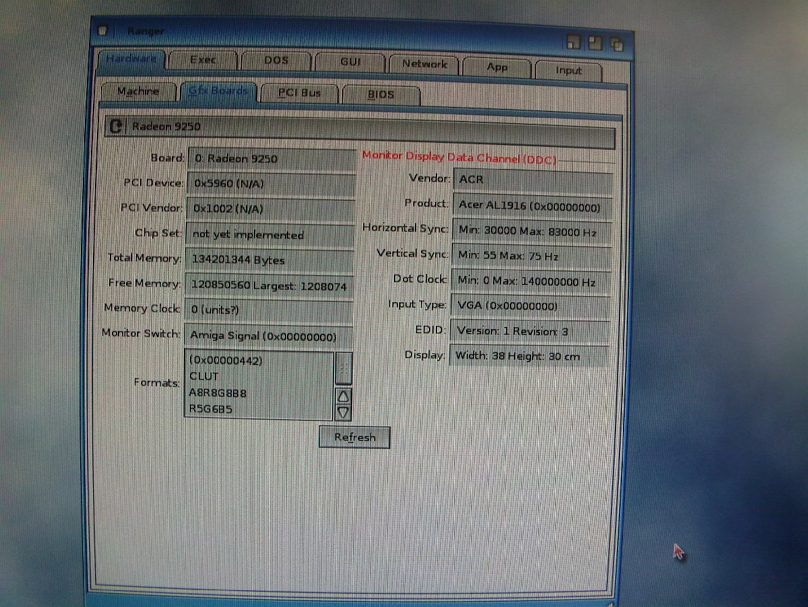Open the PCI Bus sub-tab
808x607 pixels.
tap(300, 94)
